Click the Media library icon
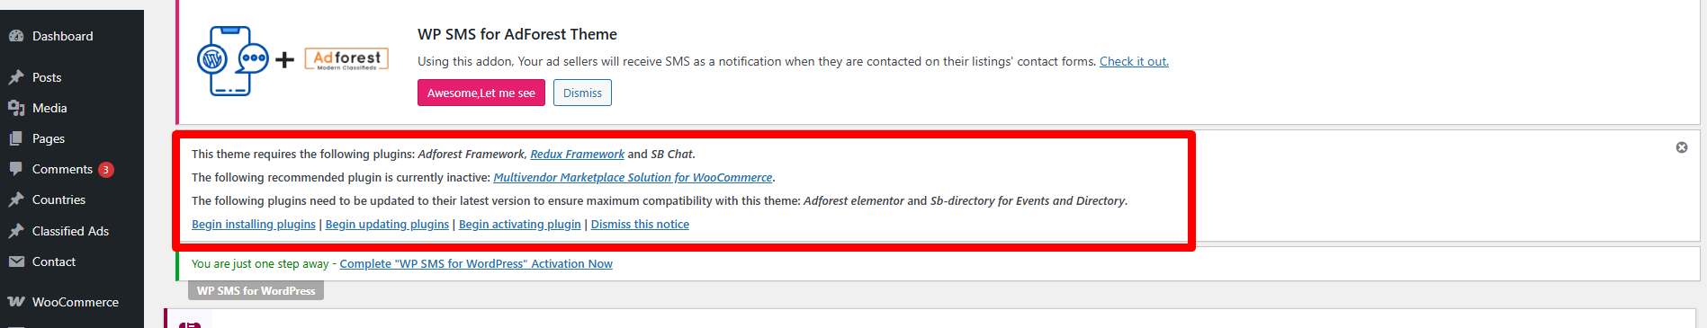Screen dimensions: 1707x328 click(x=16, y=108)
